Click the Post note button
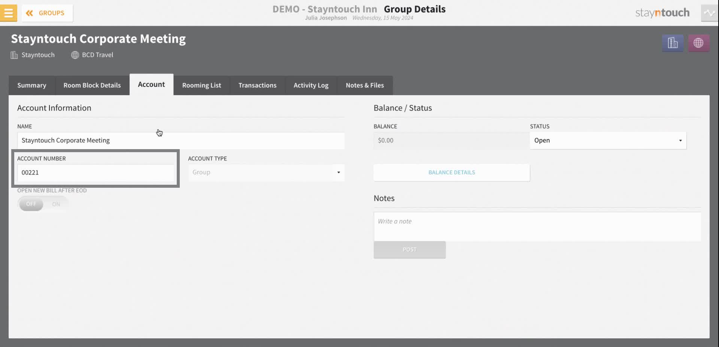The image size is (719, 347). [x=410, y=250]
